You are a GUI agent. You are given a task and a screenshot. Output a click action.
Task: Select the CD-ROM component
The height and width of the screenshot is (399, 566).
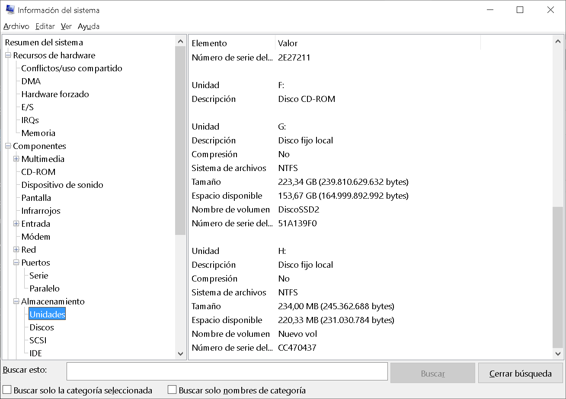[39, 172]
